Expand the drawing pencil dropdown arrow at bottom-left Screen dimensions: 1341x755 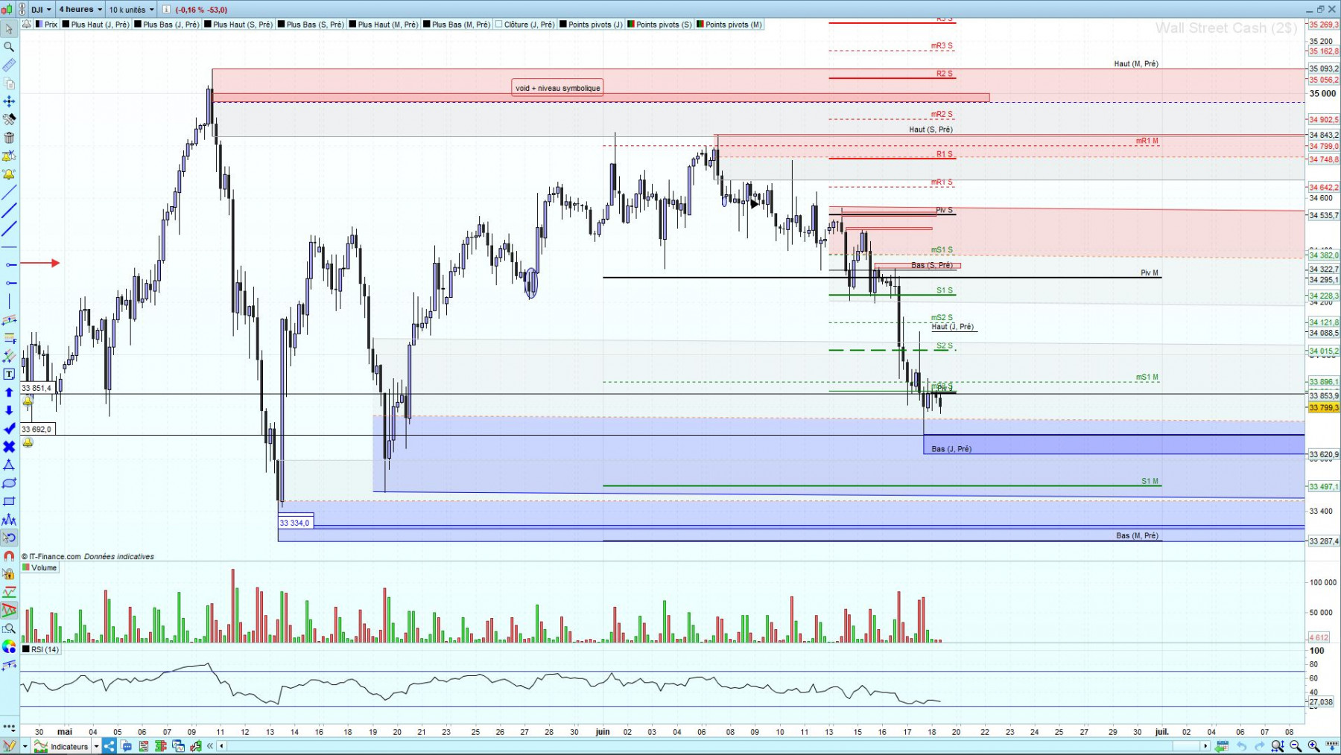coord(25,746)
